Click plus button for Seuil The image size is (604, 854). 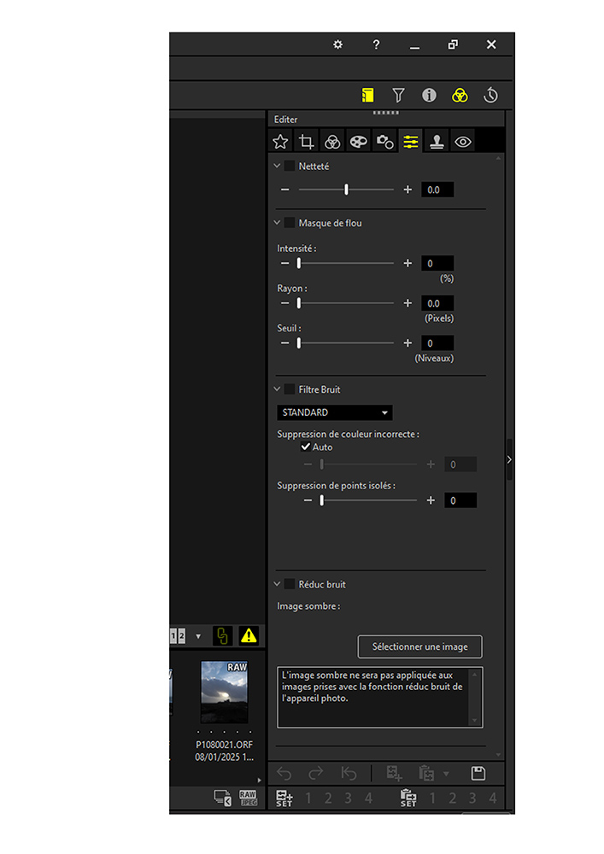click(408, 343)
